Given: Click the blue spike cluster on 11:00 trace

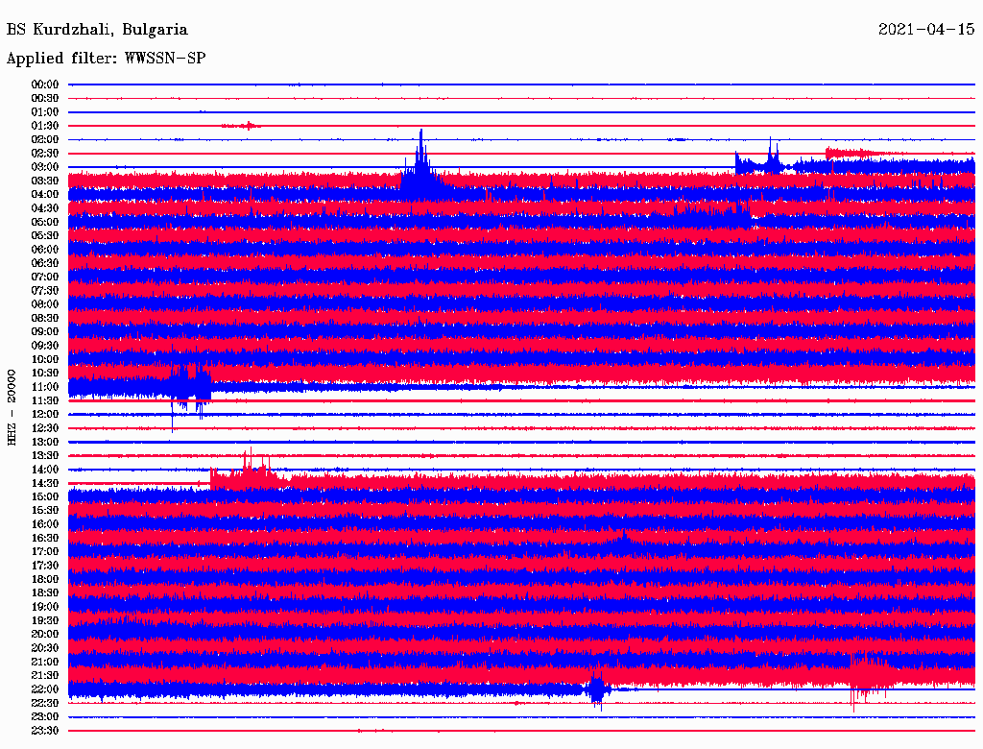Looking at the screenshot, I should click(190, 386).
